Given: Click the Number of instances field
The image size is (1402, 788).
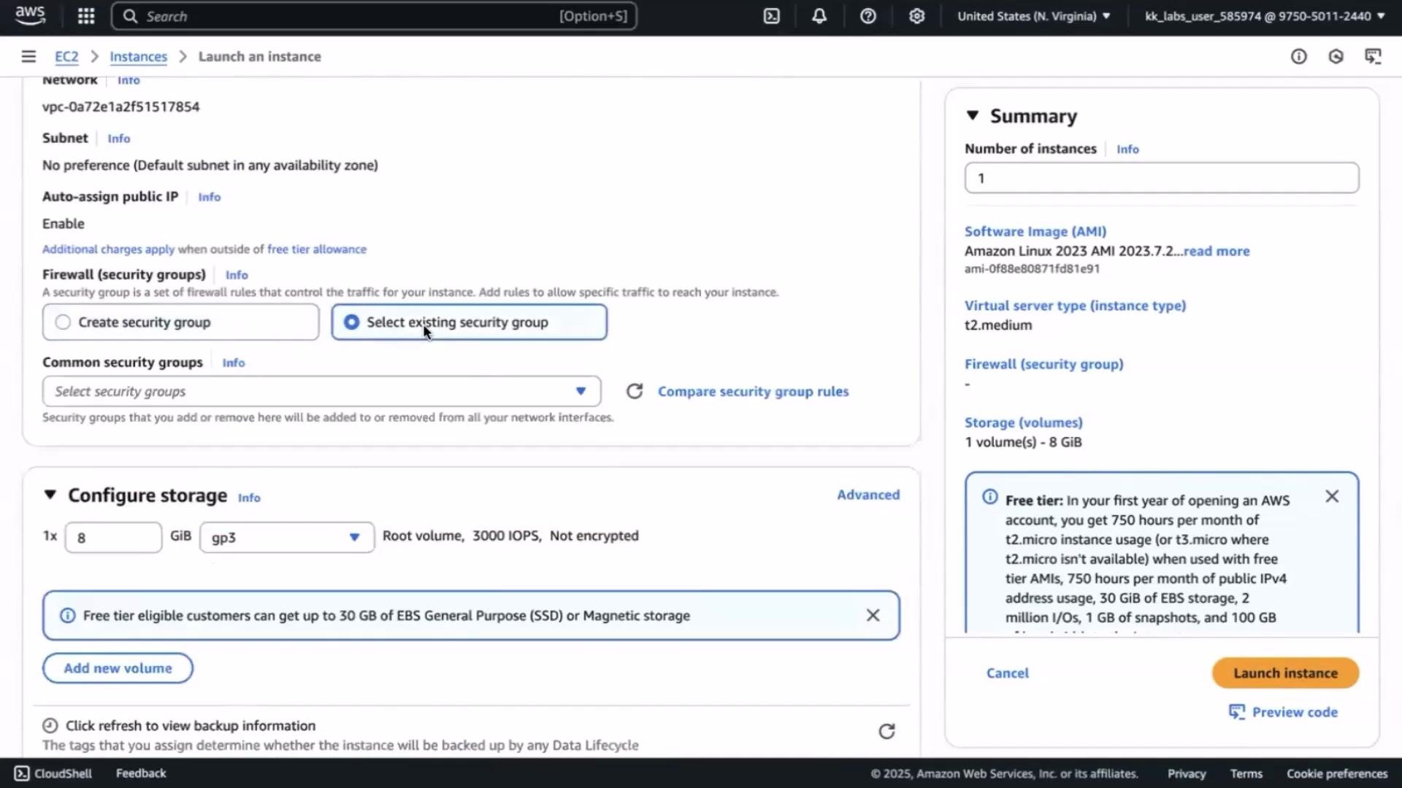Looking at the screenshot, I should click(1161, 177).
